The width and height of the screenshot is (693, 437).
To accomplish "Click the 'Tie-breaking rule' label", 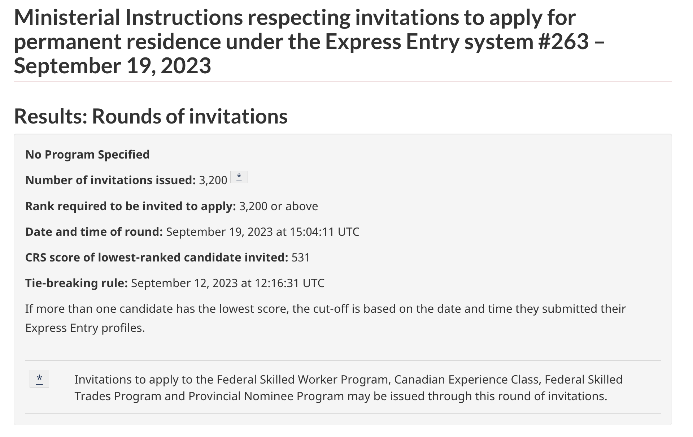I will coord(77,283).
